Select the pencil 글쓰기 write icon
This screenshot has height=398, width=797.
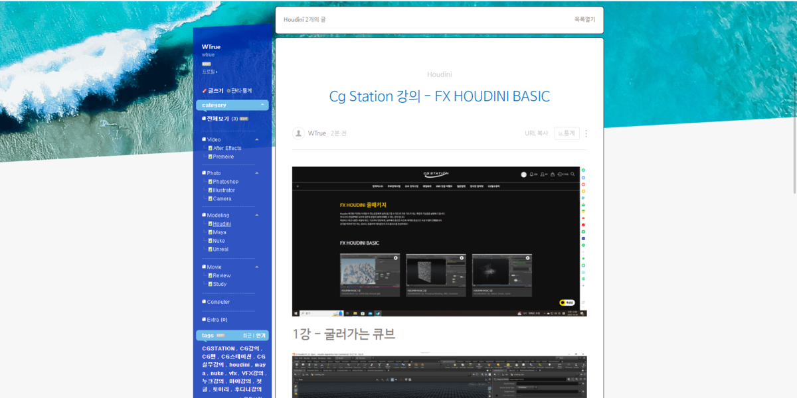pos(205,90)
